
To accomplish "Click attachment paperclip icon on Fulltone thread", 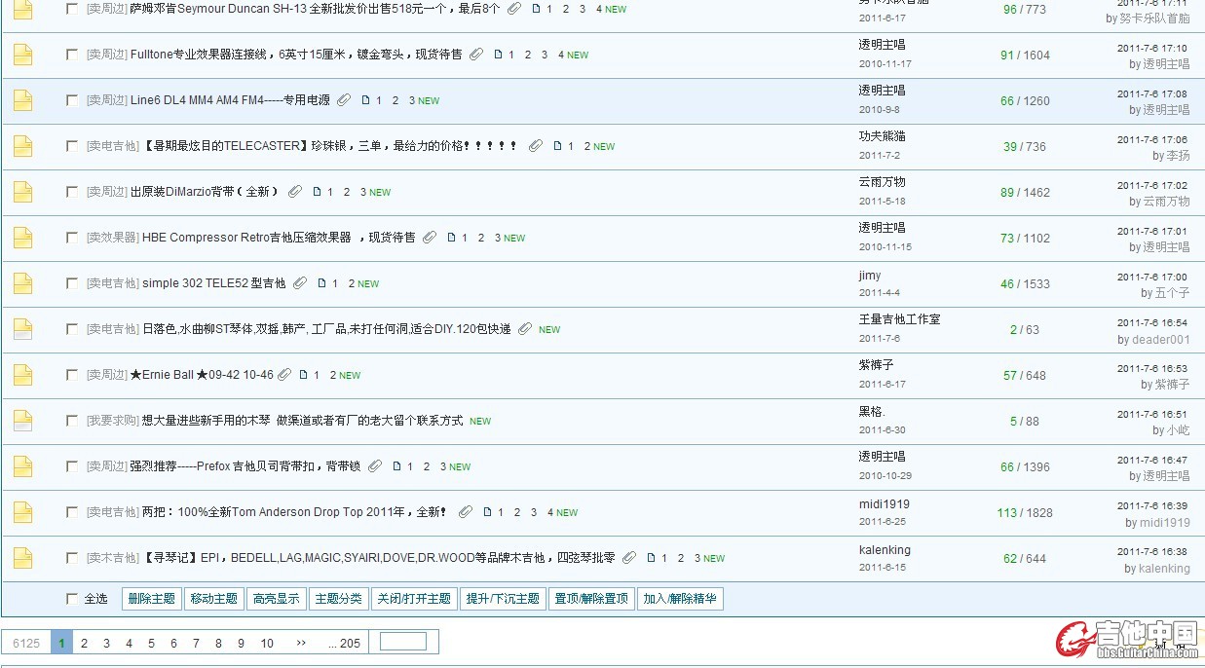I will pyautogui.click(x=475, y=55).
